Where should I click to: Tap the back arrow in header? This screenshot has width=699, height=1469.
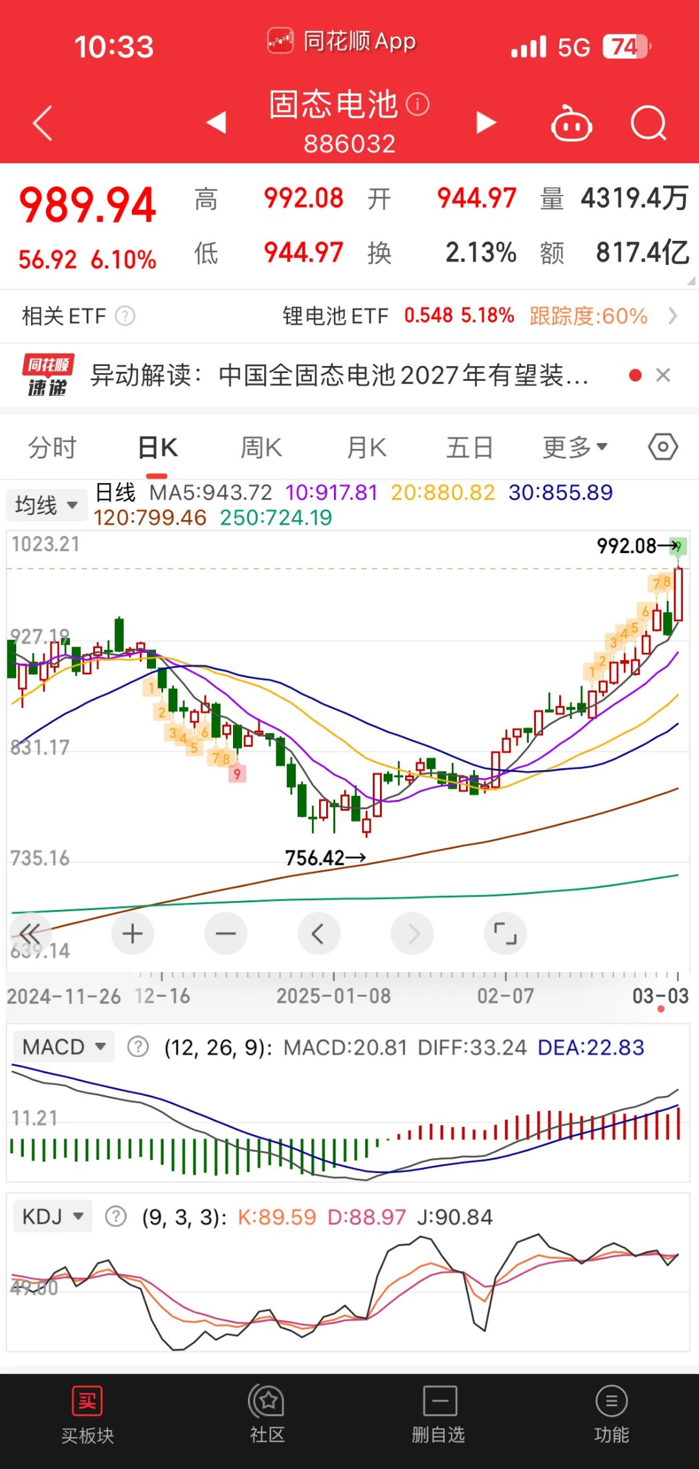pyautogui.click(x=43, y=124)
